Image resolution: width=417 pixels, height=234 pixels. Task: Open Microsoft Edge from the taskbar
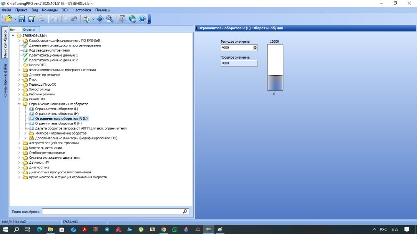click(x=39, y=229)
